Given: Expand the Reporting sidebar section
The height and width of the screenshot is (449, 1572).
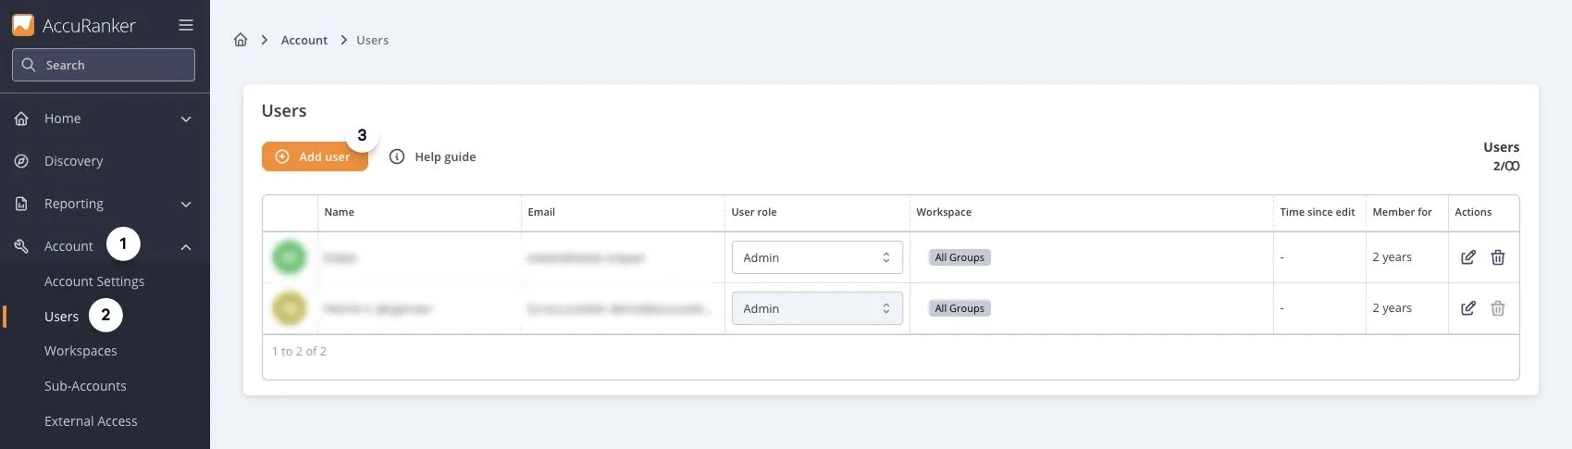Looking at the screenshot, I should tap(186, 204).
